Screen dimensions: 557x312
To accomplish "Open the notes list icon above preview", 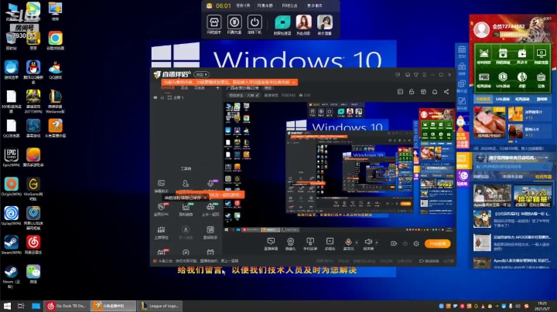I will (x=400, y=92).
